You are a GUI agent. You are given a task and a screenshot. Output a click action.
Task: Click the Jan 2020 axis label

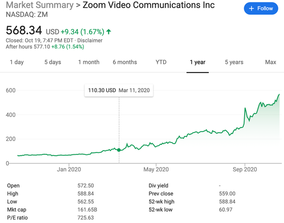pos(69,169)
